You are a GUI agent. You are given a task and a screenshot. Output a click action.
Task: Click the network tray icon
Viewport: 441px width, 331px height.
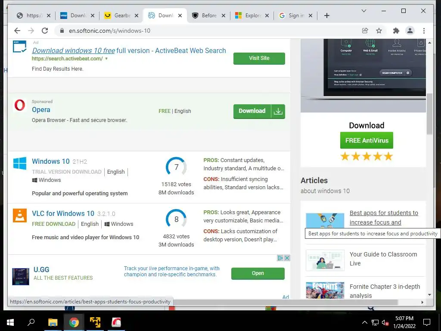(375, 322)
